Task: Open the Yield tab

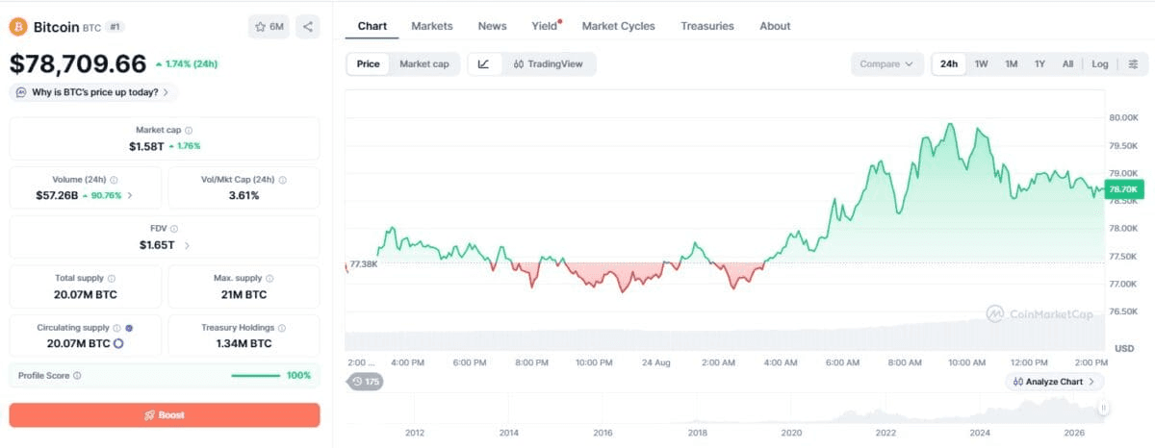Action: tap(545, 26)
